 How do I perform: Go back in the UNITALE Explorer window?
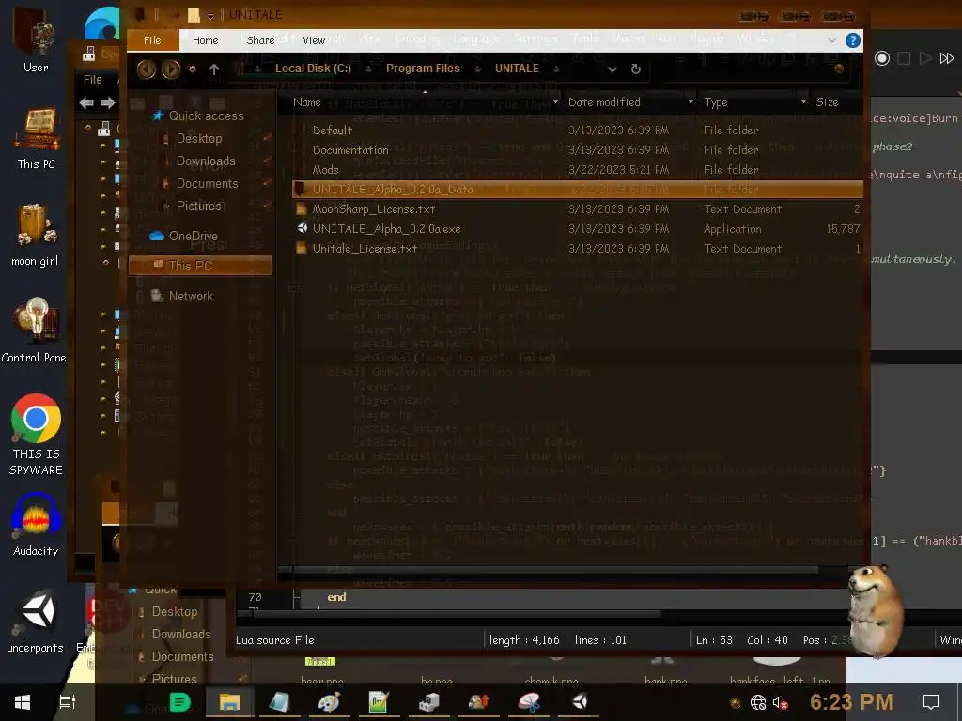click(x=146, y=69)
